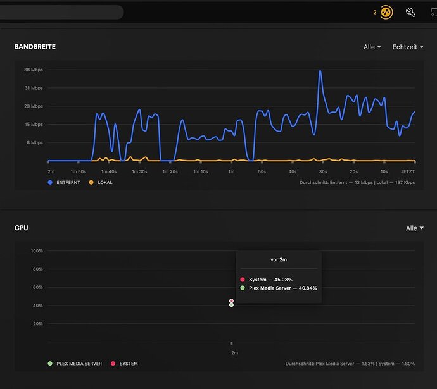Click the red System data point on the CPU chart
Screen dimensions: 437x389
tap(231, 301)
